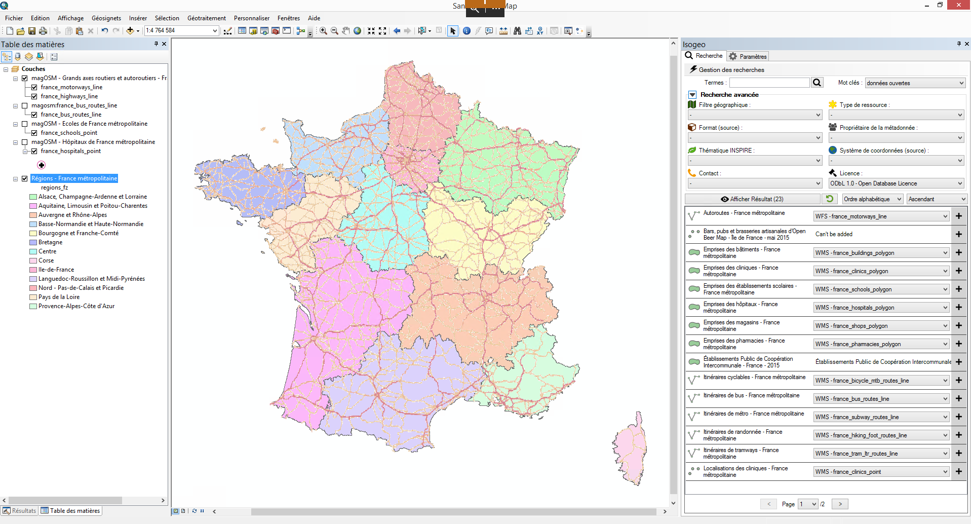Click the refresh results green arrow icon

click(x=830, y=199)
